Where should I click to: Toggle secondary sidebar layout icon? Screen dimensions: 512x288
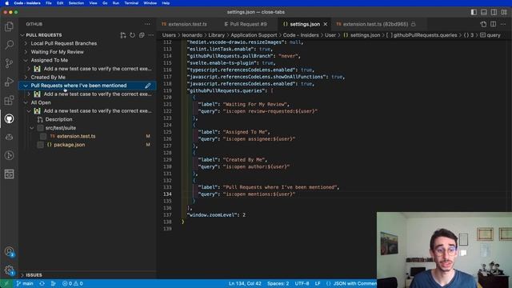(494, 12)
